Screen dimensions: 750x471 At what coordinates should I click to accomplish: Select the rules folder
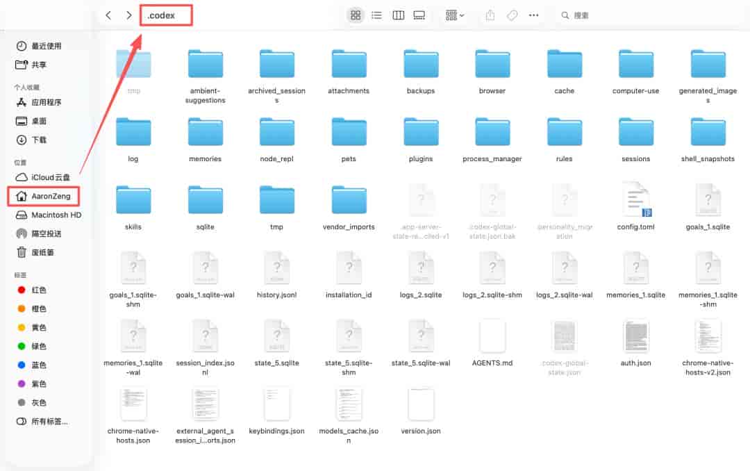565,139
